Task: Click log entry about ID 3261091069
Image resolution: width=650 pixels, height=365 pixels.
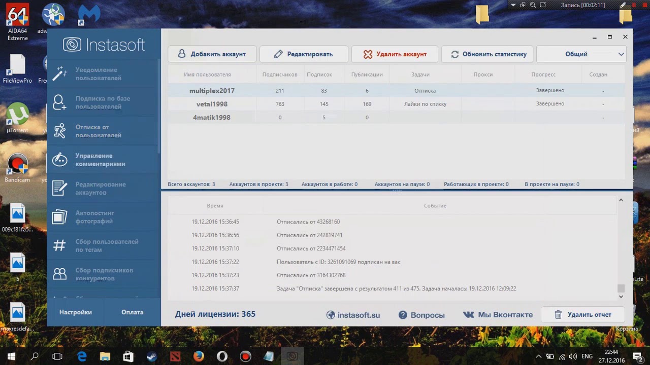Action: (338, 262)
